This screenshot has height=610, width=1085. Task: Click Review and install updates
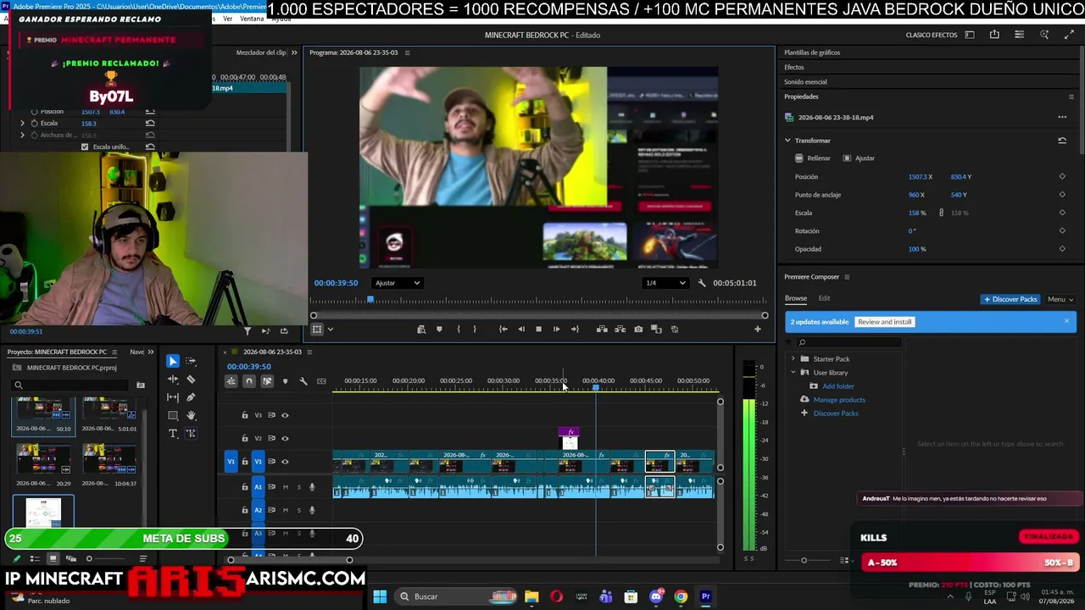tap(884, 322)
